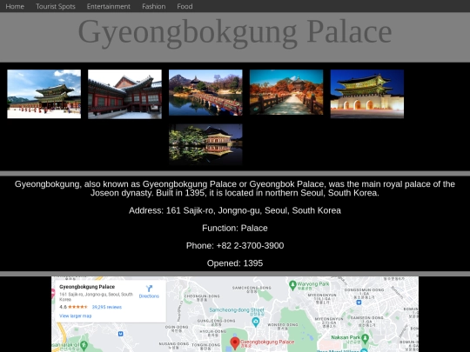Click the Samcheong-dong map label
This screenshot has width=470, height=352.
pyautogui.click(x=252, y=289)
